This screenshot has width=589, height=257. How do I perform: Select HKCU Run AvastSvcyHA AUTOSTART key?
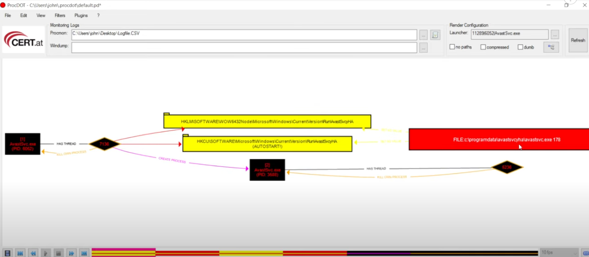[x=267, y=144]
